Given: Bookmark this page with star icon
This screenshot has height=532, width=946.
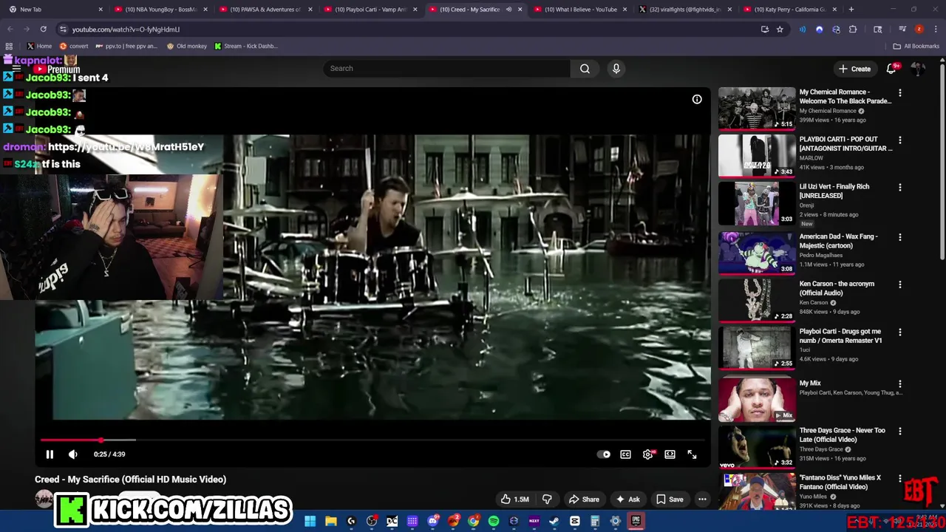Looking at the screenshot, I should coord(780,30).
